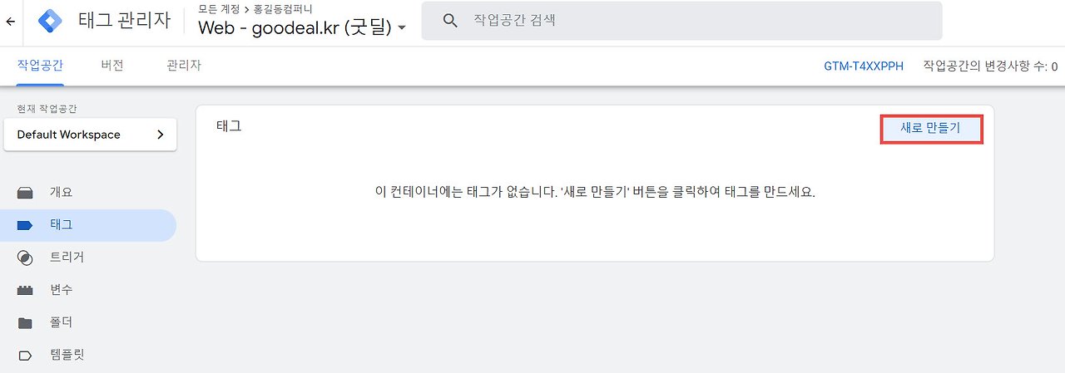Image resolution: width=1065 pixels, height=373 pixels.
Task: Expand the Default Workspace chevron
Action: pos(161,135)
